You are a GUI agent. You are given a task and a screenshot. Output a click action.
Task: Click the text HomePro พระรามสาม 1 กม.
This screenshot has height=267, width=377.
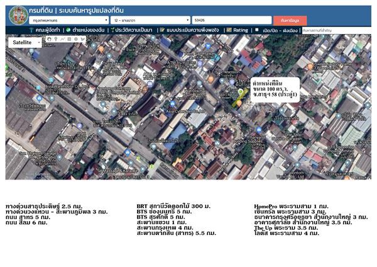(291, 207)
